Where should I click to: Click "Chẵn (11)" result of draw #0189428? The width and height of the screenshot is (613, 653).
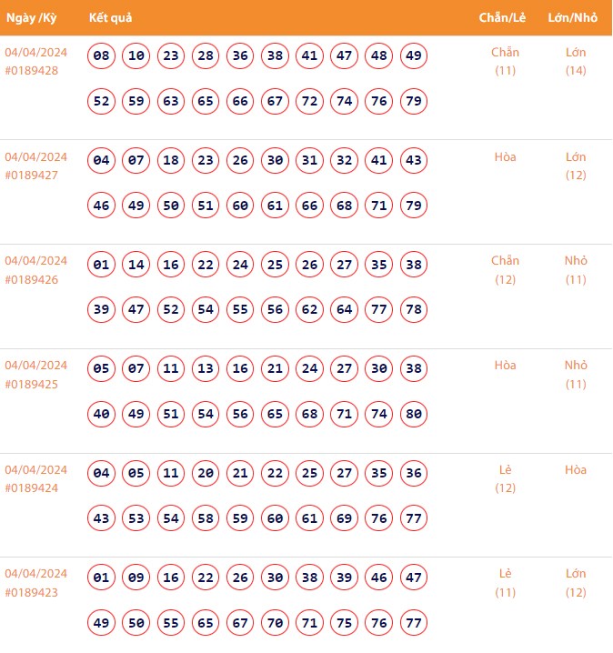coord(505,61)
